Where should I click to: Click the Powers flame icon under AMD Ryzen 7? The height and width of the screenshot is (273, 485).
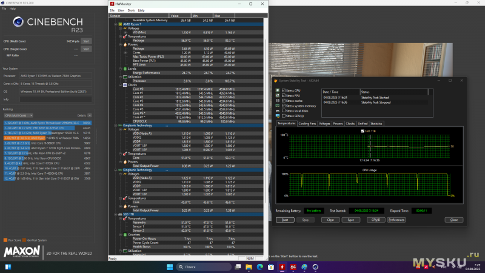[x=125, y=44]
